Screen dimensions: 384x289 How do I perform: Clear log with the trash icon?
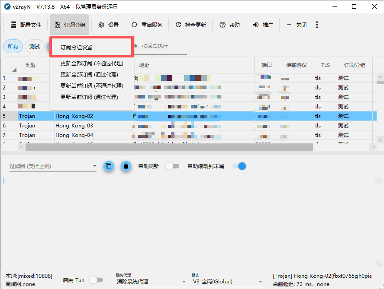tap(126, 166)
